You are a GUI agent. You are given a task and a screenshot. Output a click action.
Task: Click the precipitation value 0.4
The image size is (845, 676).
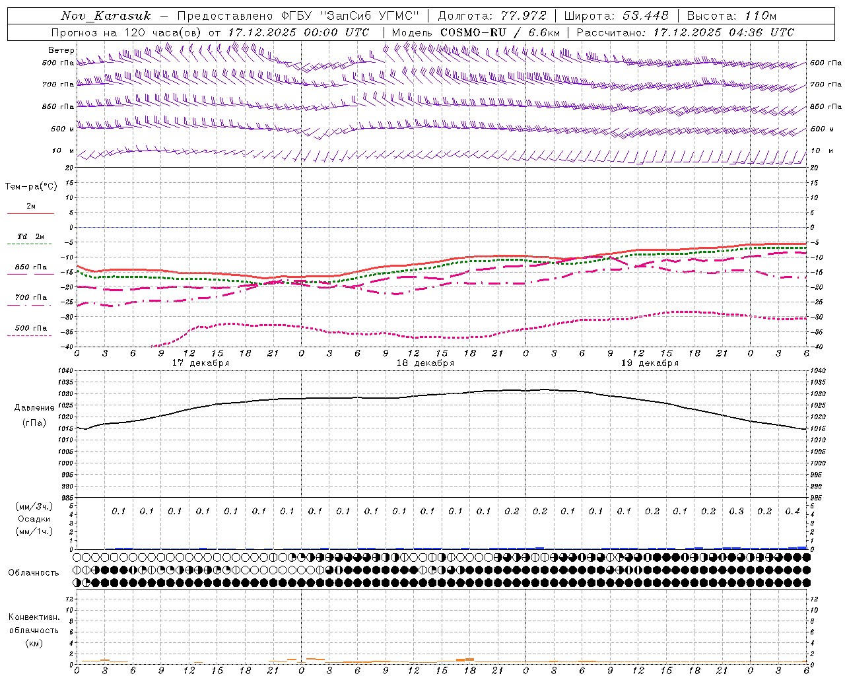click(792, 512)
